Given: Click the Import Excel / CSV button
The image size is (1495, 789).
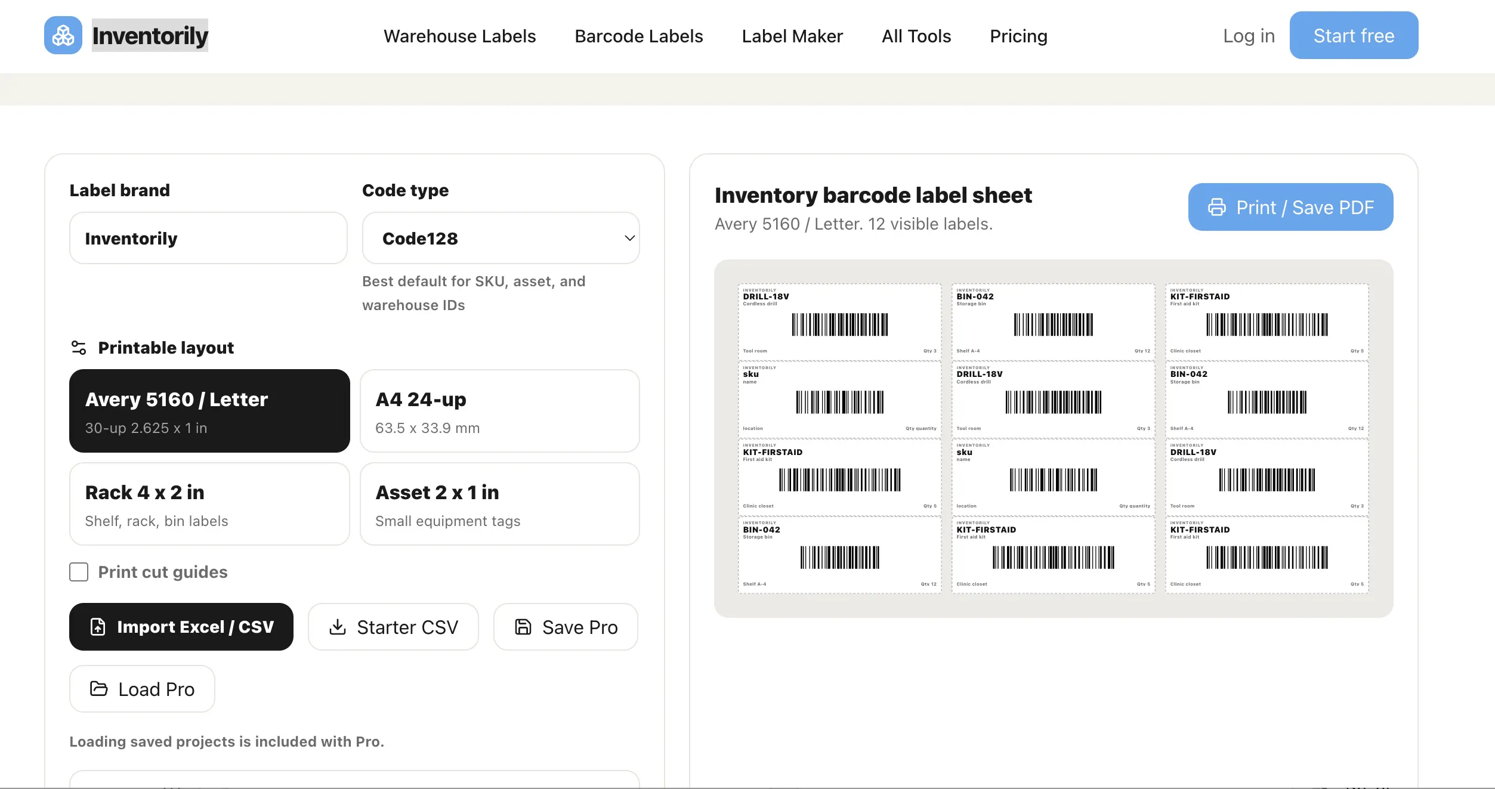Looking at the screenshot, I should click(x=181, y=627).
